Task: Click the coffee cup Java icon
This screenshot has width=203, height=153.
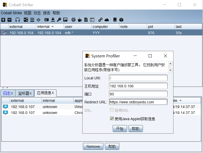Action: (80, 20)
